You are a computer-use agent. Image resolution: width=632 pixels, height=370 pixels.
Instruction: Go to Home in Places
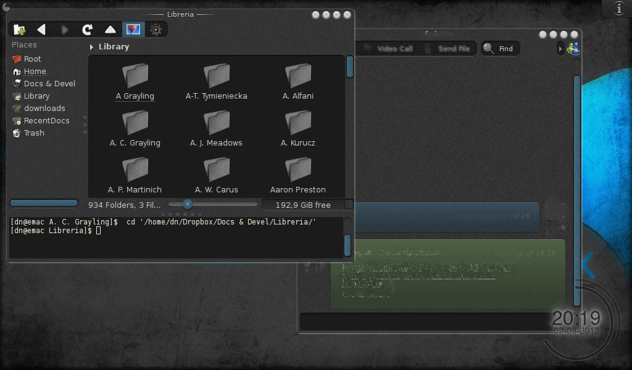click(x=30, y=72)
